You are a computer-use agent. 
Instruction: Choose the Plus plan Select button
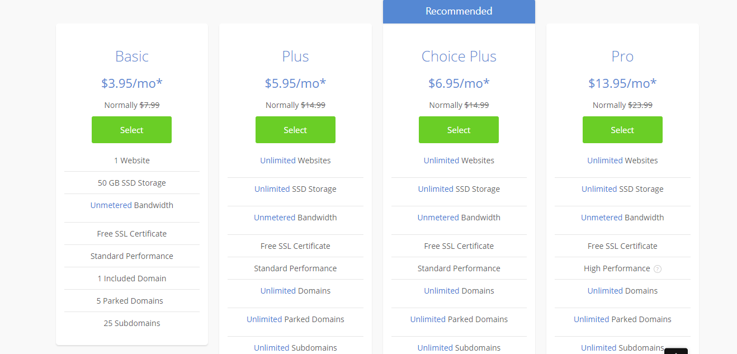[x=295, y=130]
